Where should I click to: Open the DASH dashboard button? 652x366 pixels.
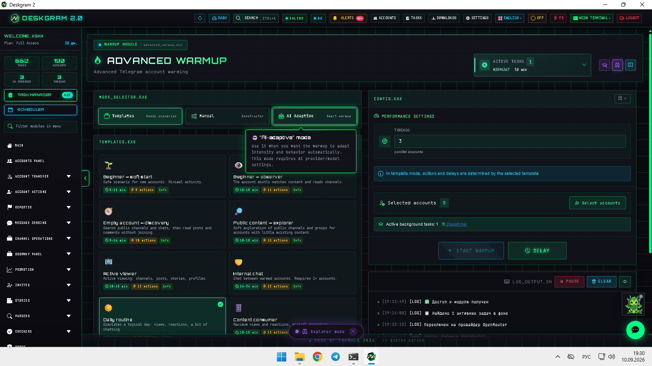219,18
